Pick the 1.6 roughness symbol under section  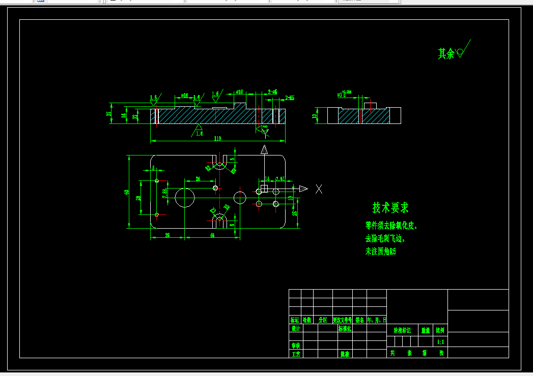pyautogui.click(x=198, y=131)
